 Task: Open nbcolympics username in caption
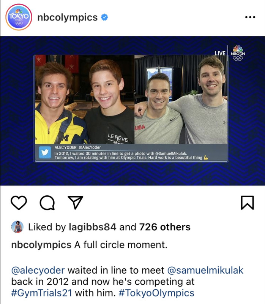41,245
